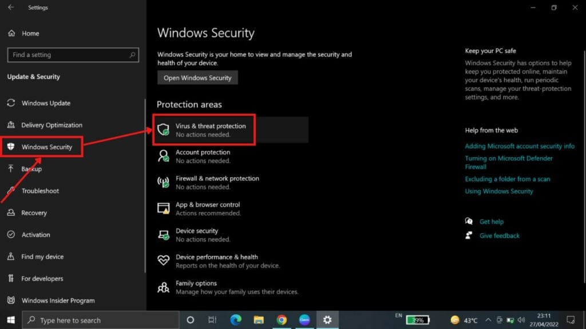
Task: Open Windows Insider Program settings
Action: [58, 300]
